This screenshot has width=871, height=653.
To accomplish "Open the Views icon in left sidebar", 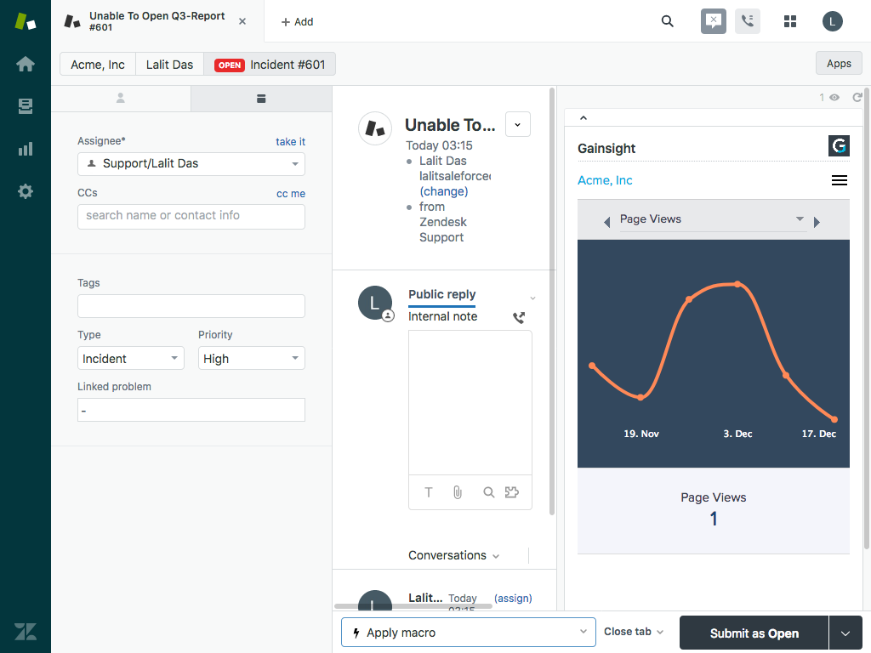I will [26, 106].
